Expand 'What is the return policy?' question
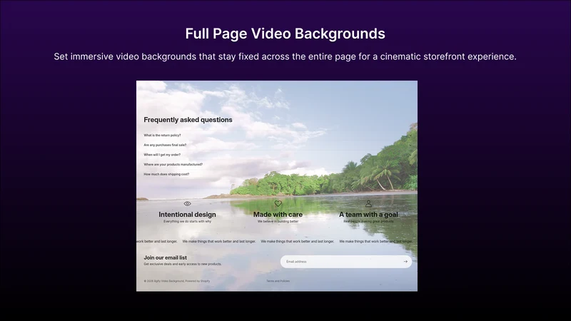 [162, 135]
